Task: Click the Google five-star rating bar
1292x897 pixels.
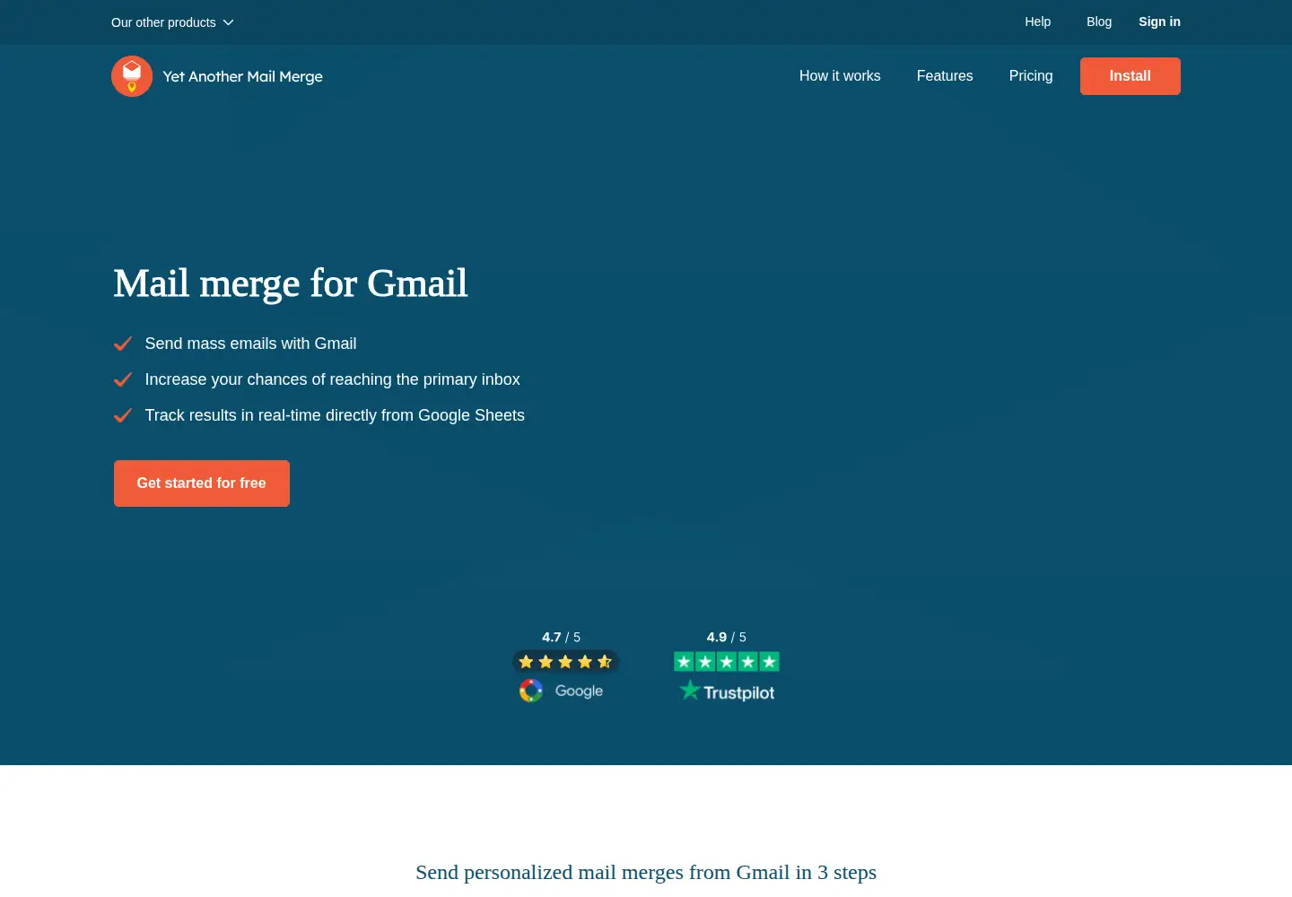Action: [565, 662]
